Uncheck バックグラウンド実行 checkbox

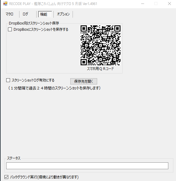point(6,177)
